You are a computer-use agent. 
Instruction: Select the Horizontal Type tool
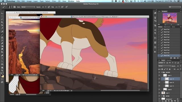(x=2, y=58)
